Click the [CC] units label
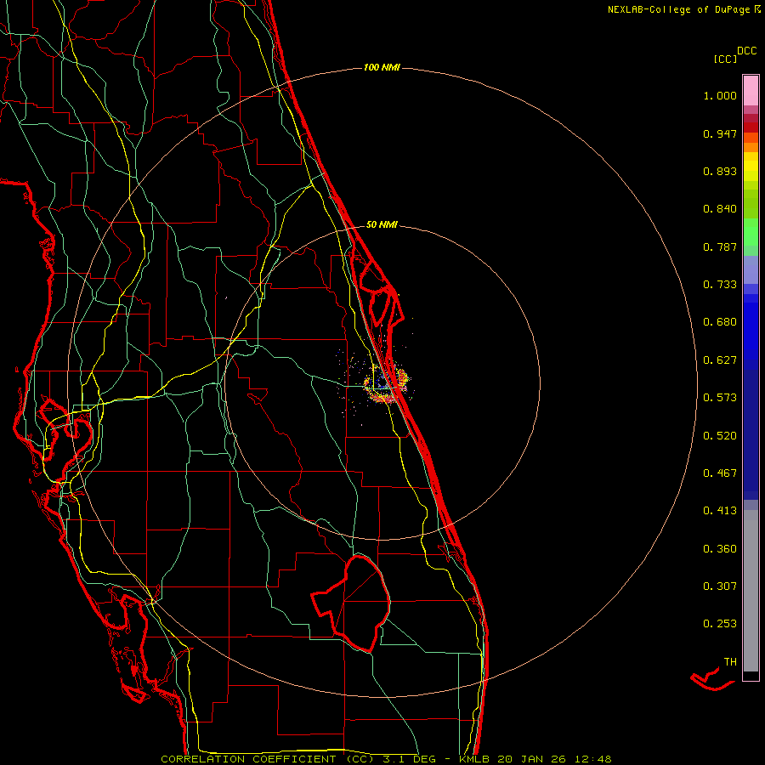This screenshot has width=765, height=765. pyautogui.click(x=725, y=59)
